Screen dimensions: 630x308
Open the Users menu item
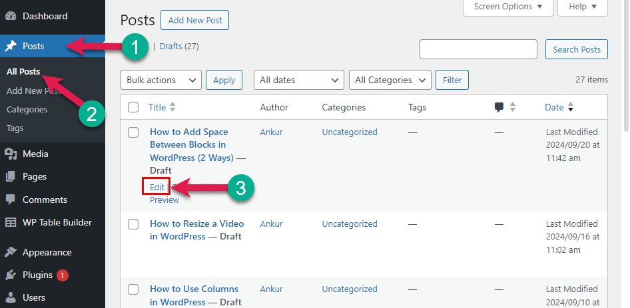[x=53, y=297]
